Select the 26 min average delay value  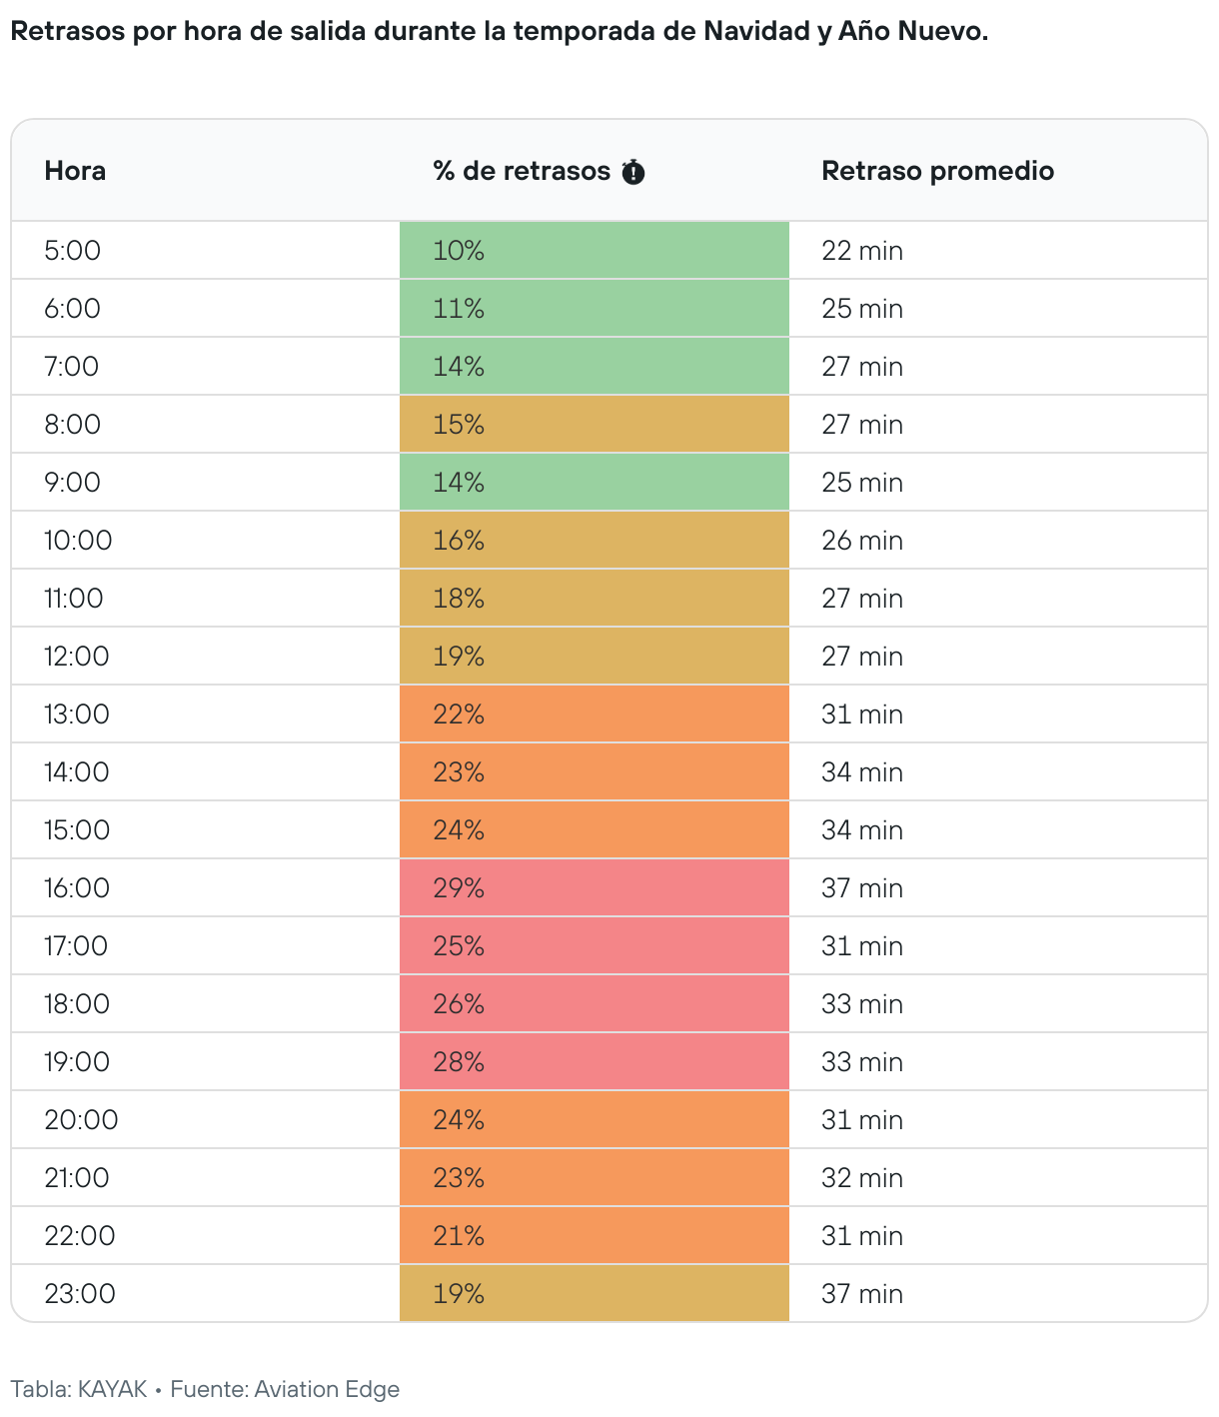click(861, 540)
